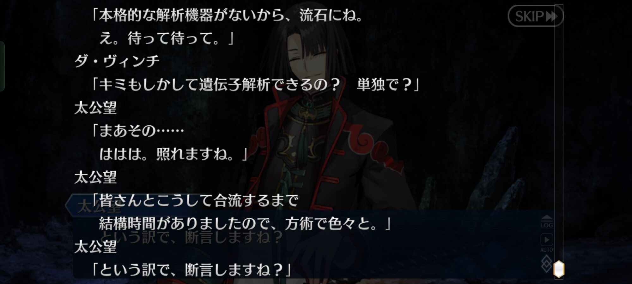Tap the green tab on the left screen edge
The width and height of the screenshot is (632, 284).
(2, 66)
